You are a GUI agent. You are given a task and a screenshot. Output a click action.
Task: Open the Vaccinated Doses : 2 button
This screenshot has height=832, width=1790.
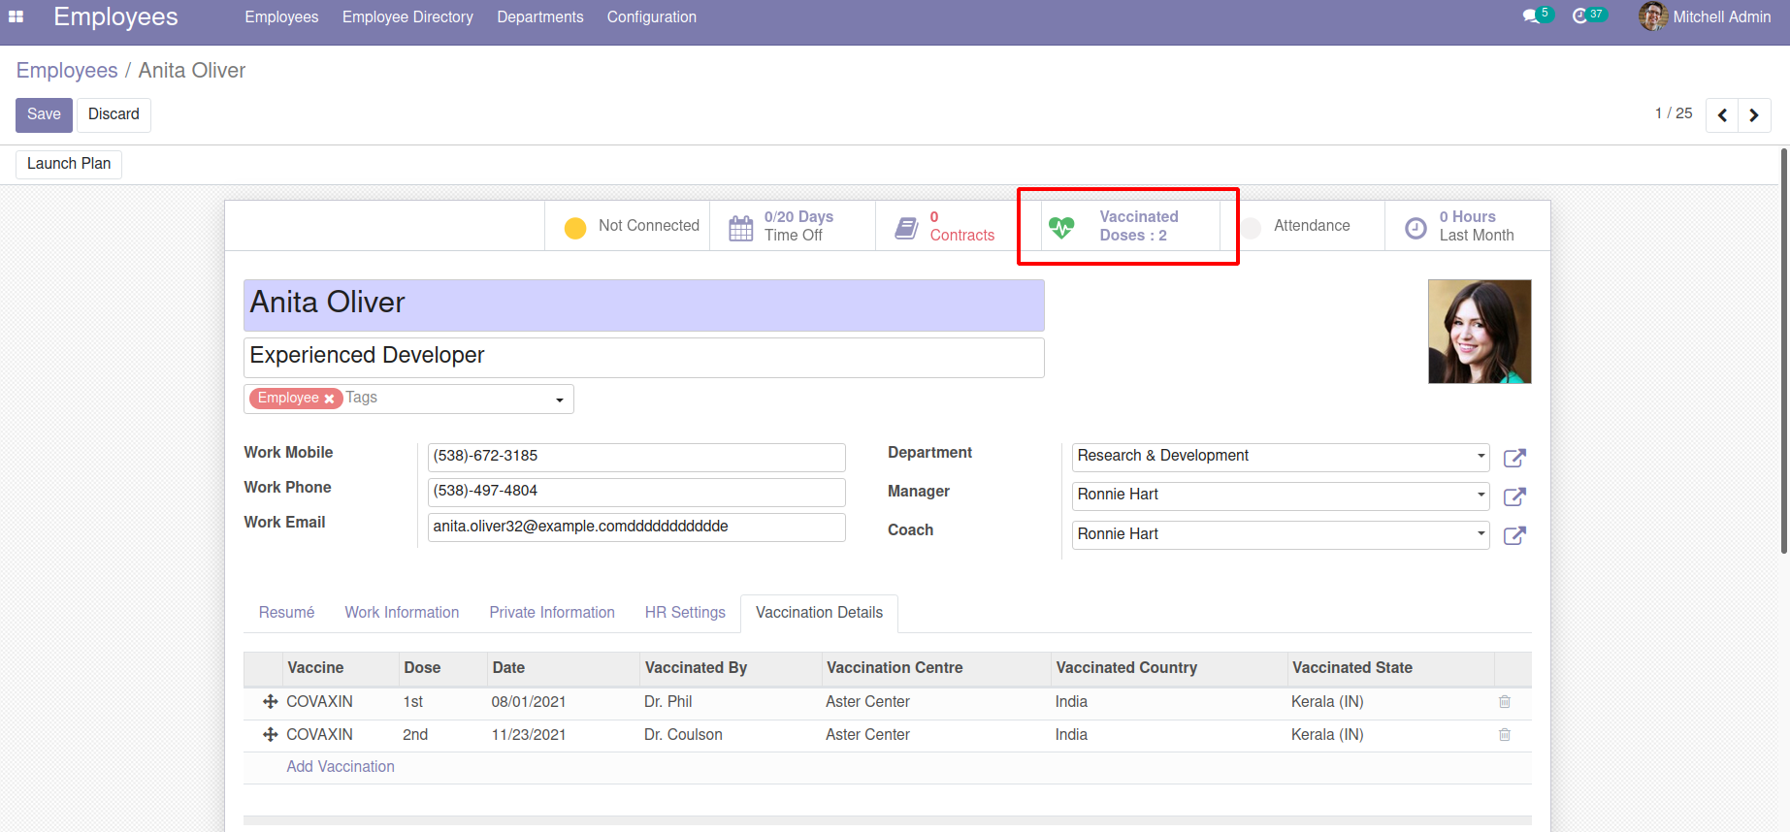pos(1130,226)
